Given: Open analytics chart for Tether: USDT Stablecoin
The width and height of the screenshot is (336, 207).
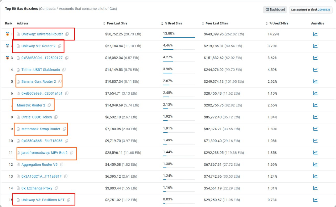Looking at the screenshot, I should pyautogui.click(x=315, y=70).
